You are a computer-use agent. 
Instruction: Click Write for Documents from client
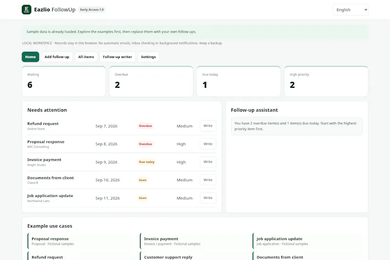pos(208,180)
